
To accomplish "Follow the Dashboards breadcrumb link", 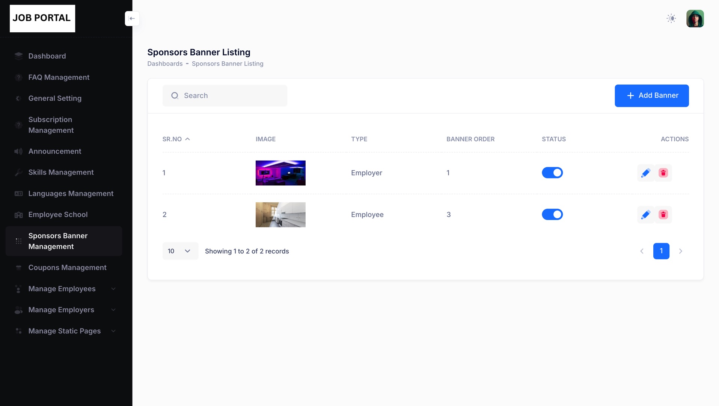I will [x=165, y=64].
